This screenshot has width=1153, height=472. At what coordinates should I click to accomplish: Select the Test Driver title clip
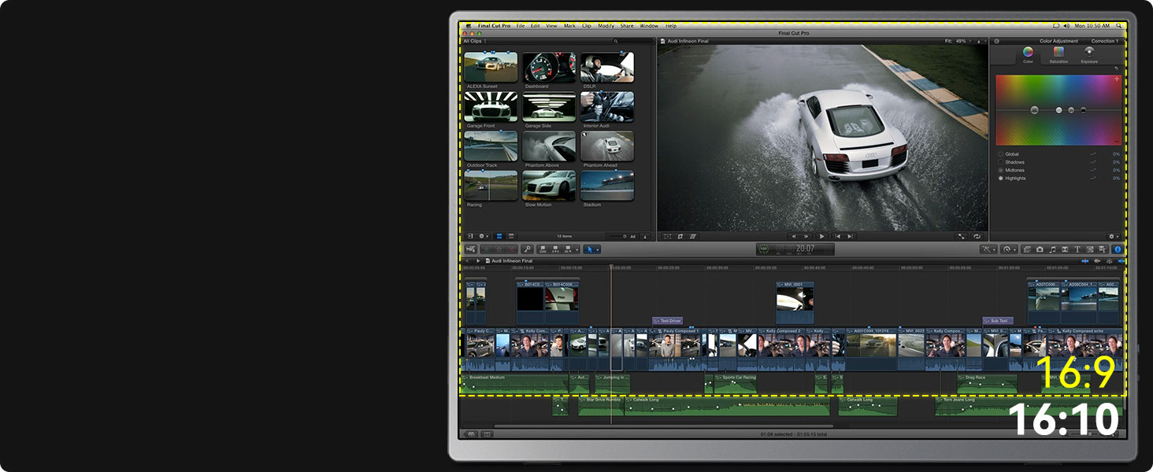tap(666, 321)
